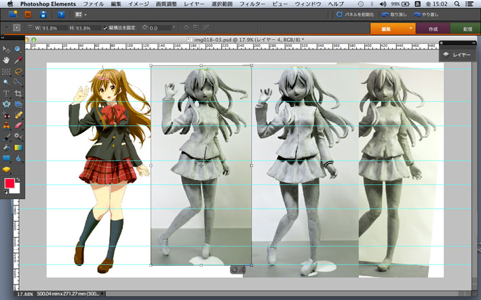Select the Move tool
This screenshot has height=300, width=481.
click(6, 49)
